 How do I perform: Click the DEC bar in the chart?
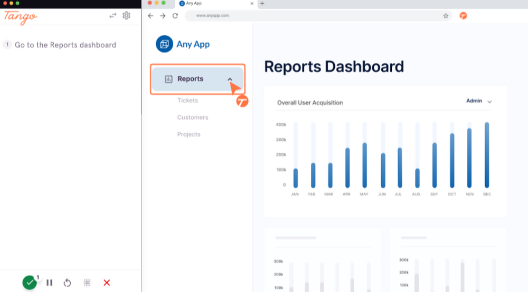click(x=487, y=155)
